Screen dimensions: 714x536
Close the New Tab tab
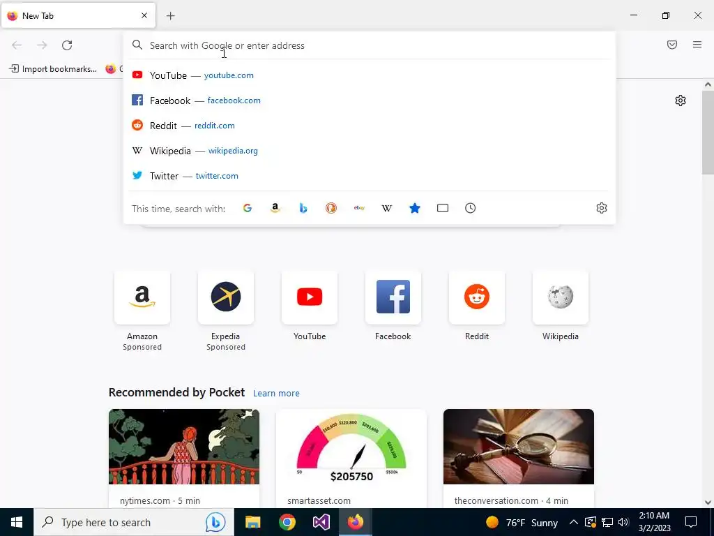tap(144, 15)
